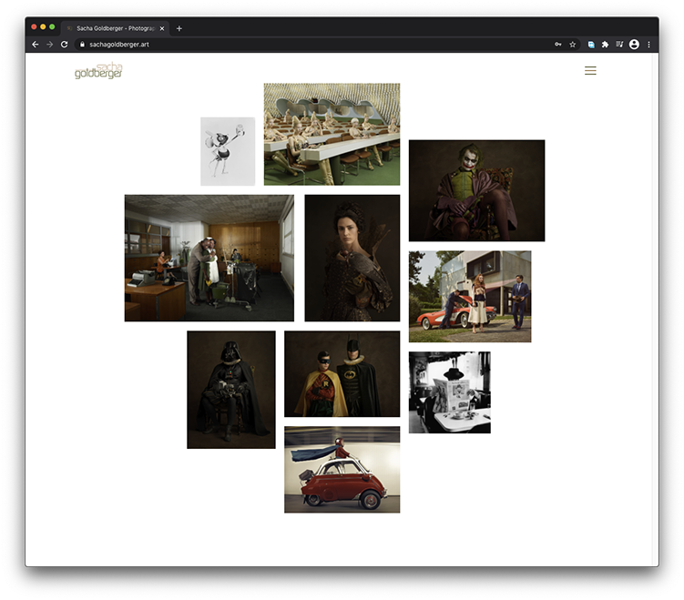Screen dimensions: 684x600
Task: Open the media control icon in toolbar
Action: [x=619, y=44]
